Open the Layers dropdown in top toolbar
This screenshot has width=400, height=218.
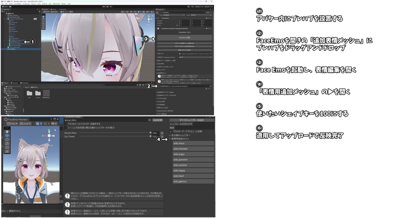[x=198, y=7]
